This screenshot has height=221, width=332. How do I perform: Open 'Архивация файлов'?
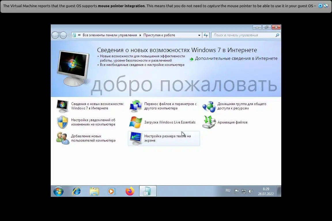[x=233, y=122]
